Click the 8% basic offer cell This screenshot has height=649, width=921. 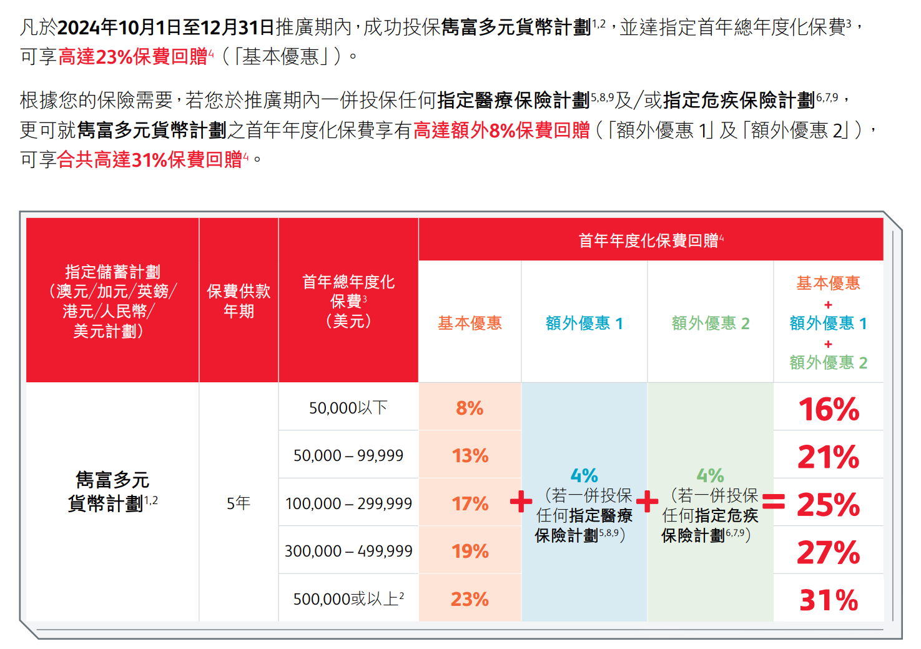point(470,408)
